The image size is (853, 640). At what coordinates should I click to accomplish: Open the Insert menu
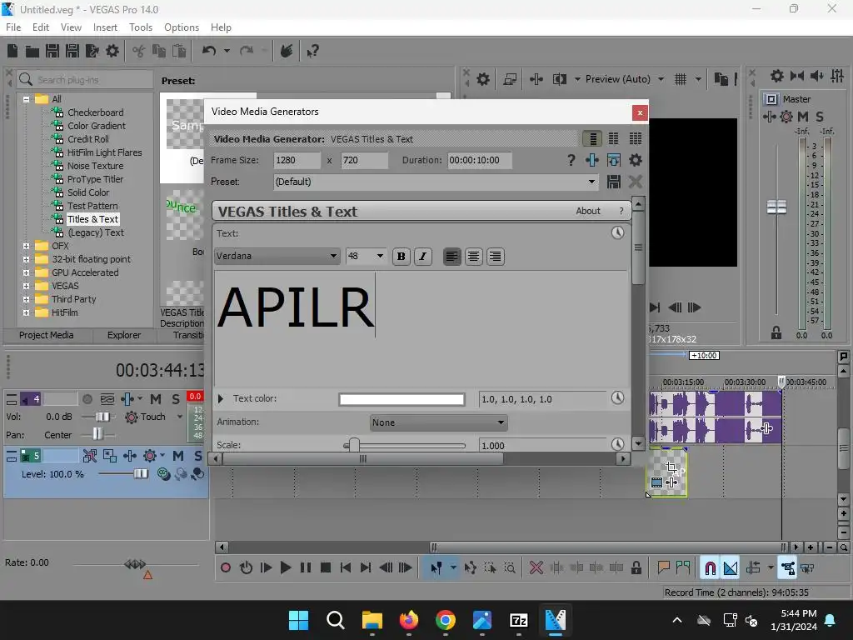tap(105, 27)
